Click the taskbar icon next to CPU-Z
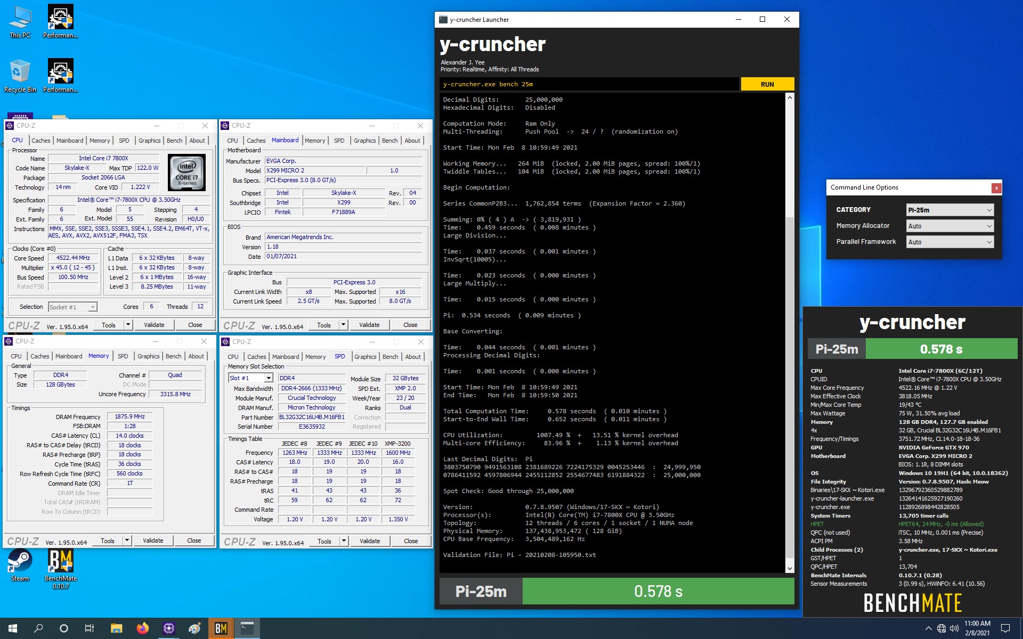1023x639 pixels. [x=194, y=628]
